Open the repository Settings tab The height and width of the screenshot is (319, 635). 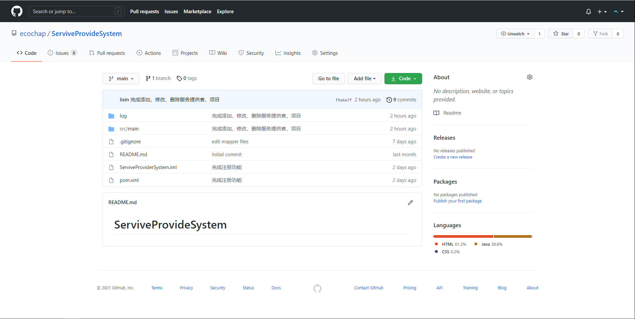tap(325, 53)
